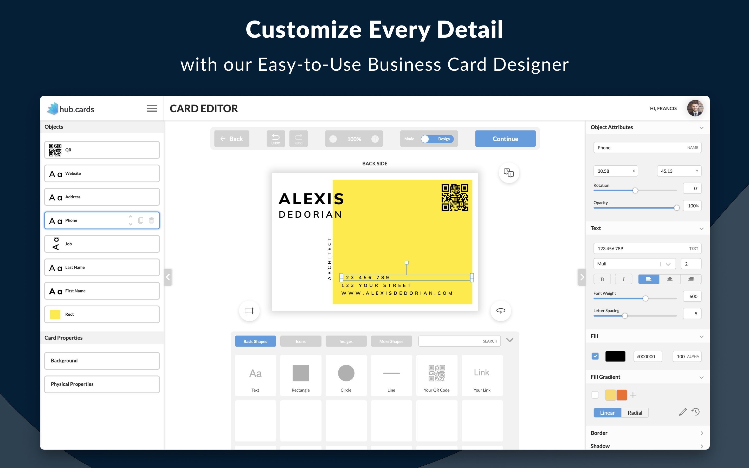Click the flip card icon

click(x=500, y=310)
